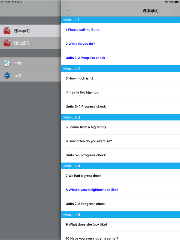Open 'Units 1-2 Progress check'
Screen dimensions: 180x240
pos(120,58)
